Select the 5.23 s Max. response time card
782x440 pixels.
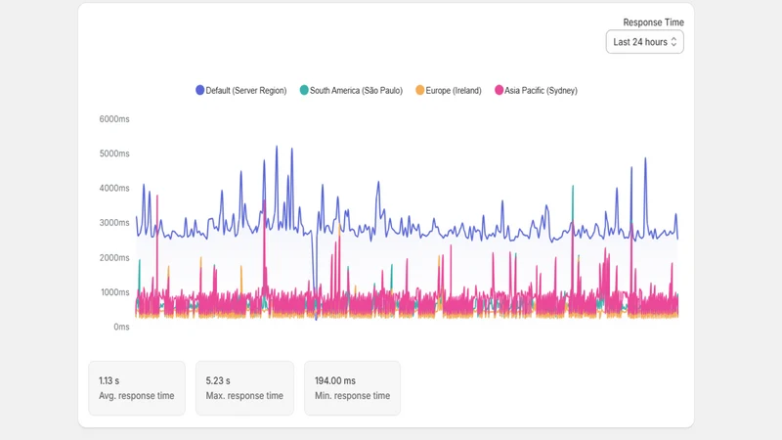[244, 388]
